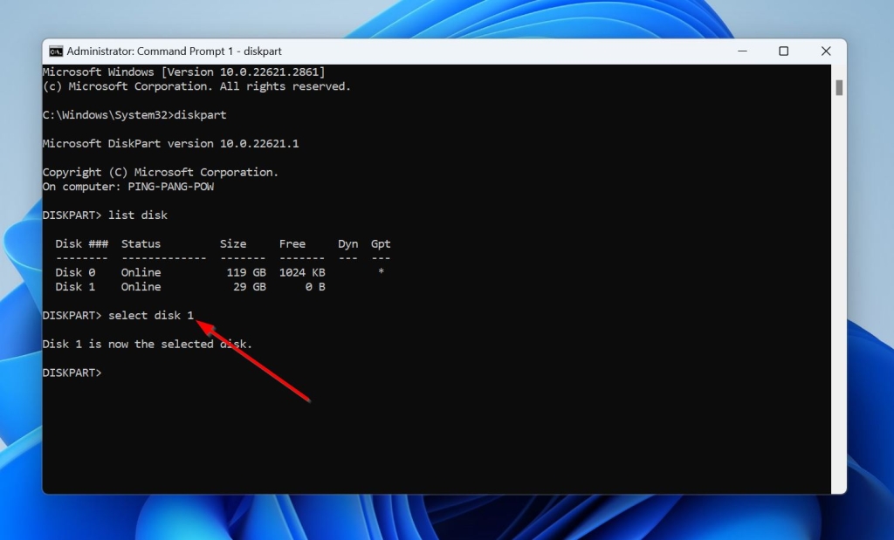Minimize the Command Prompt window
Screen dimensions: 894x540
pos(741,51)
